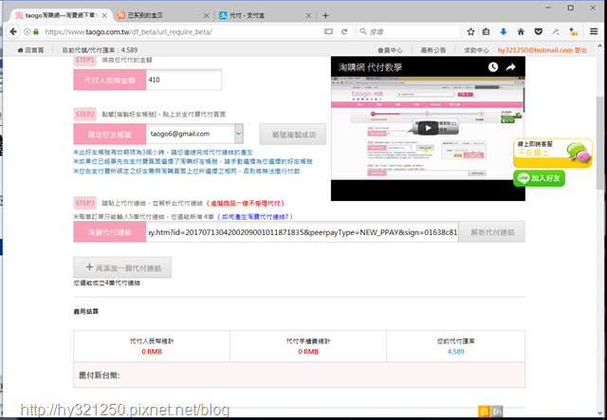Open the Firefox hamburger menu
The image size is (607, 420).
[594, 31]
